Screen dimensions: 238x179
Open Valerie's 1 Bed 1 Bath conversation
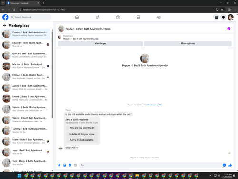click(x=26, y=120)
